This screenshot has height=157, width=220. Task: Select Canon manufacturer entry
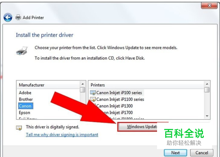[26, 106]
